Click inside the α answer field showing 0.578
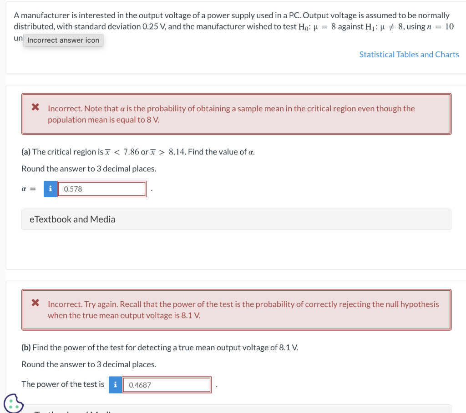This screenshot has height=413, width=466. coord(101,189)
